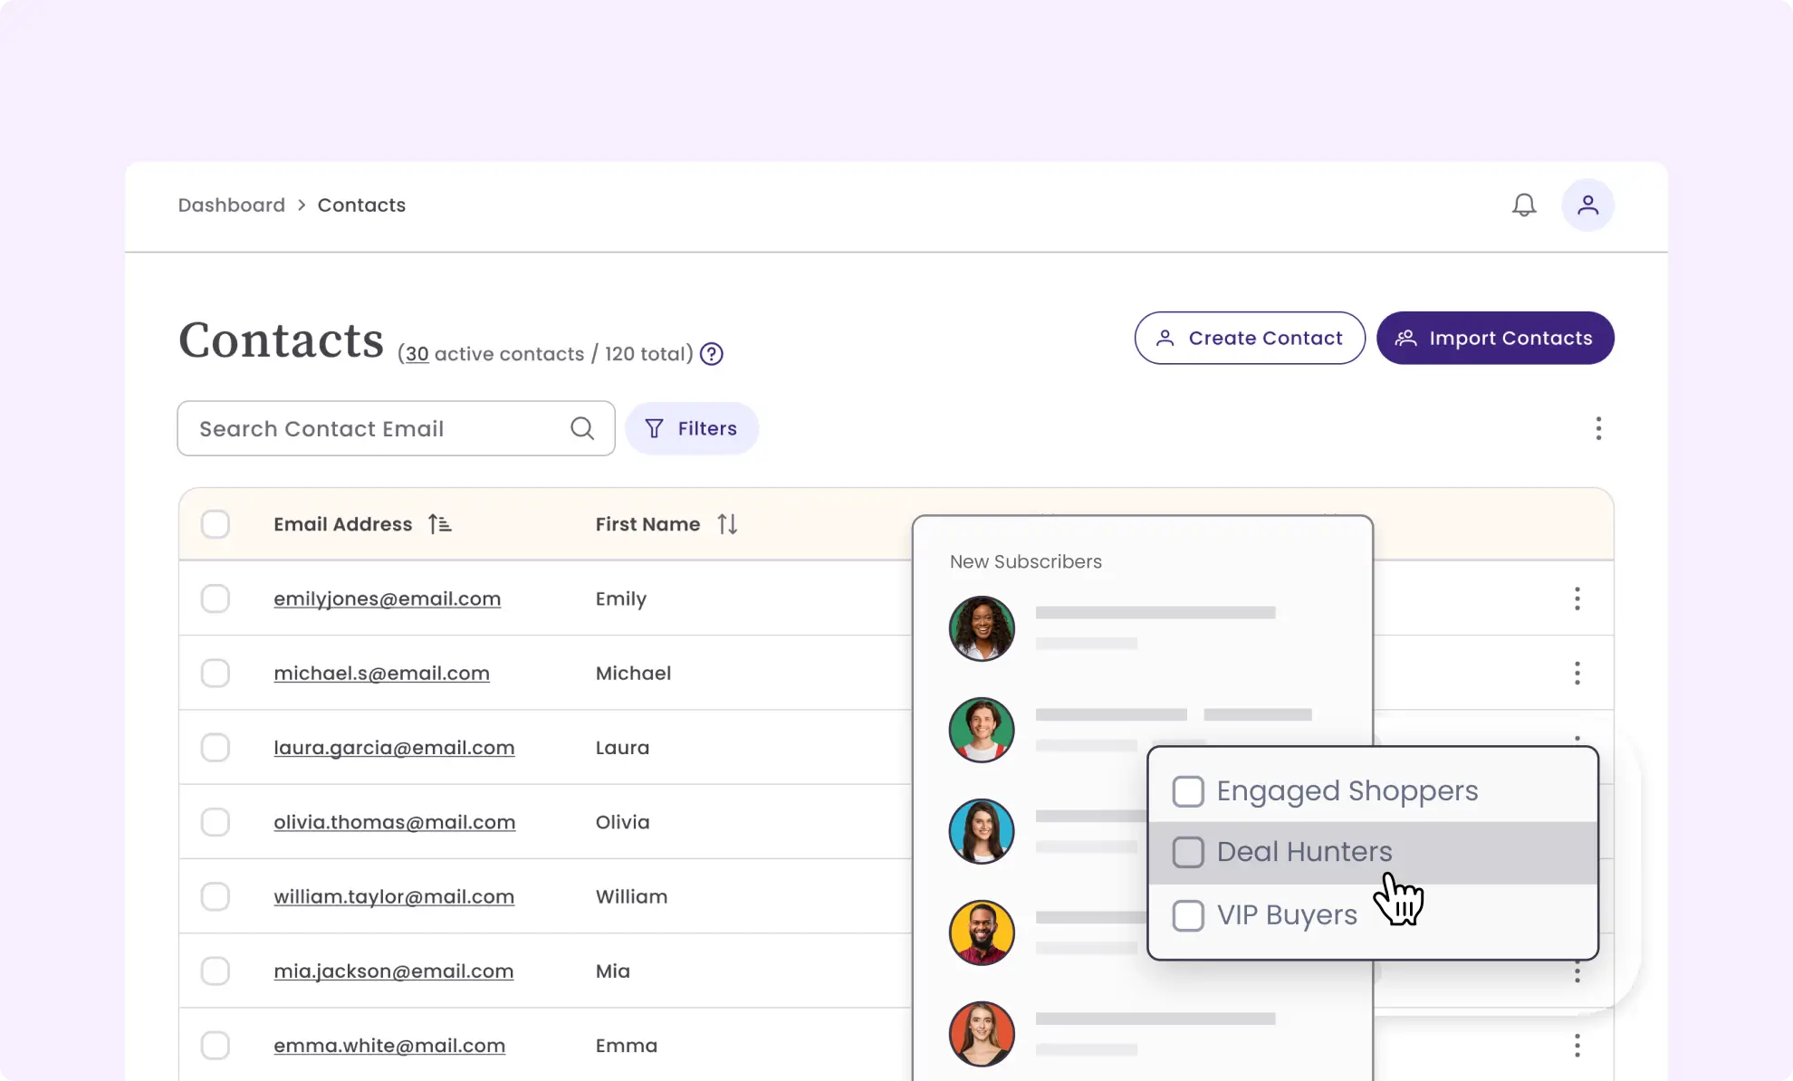Image resolution: width=1793 pixels, height=1081 pixels.
Task: Click the help icon beside contact counts
Action: click(711, 353)
